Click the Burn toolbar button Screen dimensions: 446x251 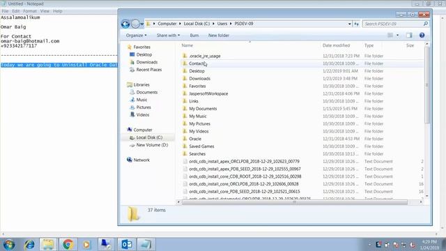pos(194,36)
